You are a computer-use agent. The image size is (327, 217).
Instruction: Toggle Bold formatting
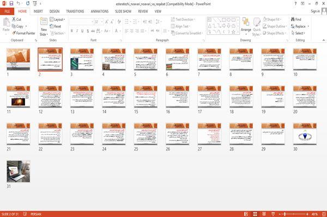point(72,31)
